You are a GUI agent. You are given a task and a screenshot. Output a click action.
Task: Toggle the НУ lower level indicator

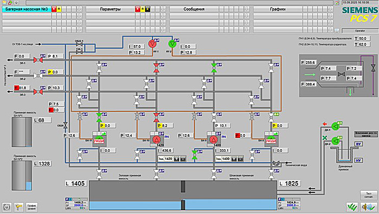358,160
